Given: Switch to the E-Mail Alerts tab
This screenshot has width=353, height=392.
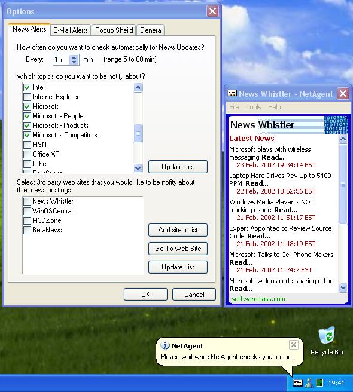Looking at the screenshot, I should point(71,30).
